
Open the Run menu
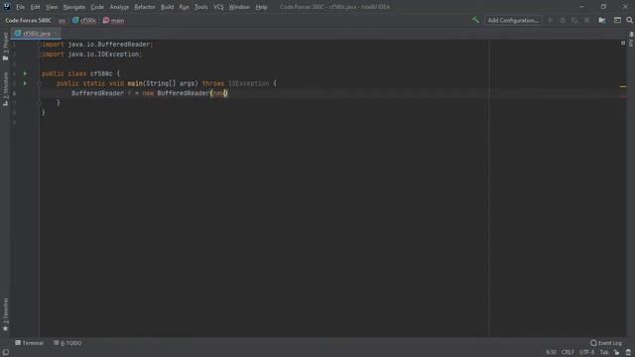(184, 7)
